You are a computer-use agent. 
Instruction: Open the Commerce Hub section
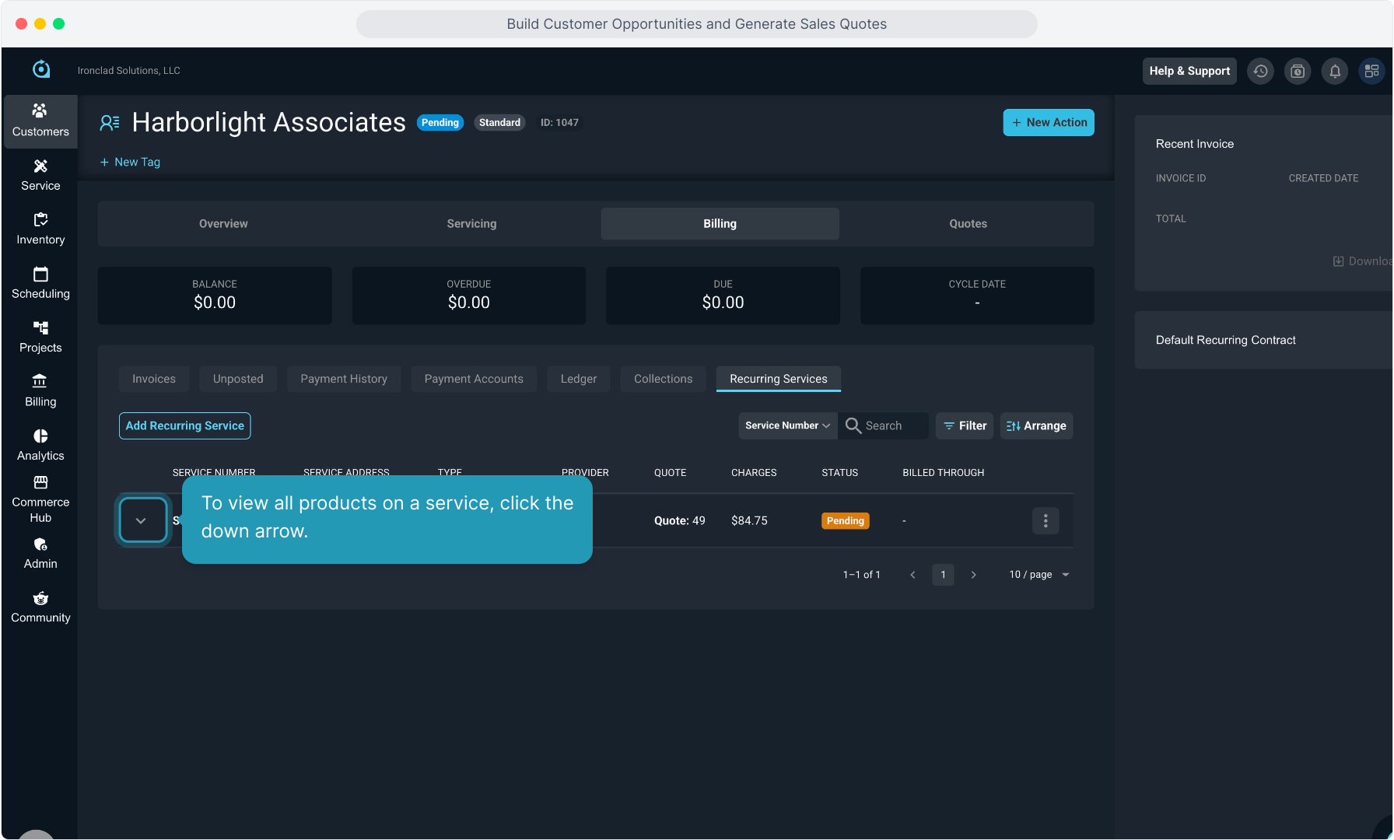coord(40,499)
